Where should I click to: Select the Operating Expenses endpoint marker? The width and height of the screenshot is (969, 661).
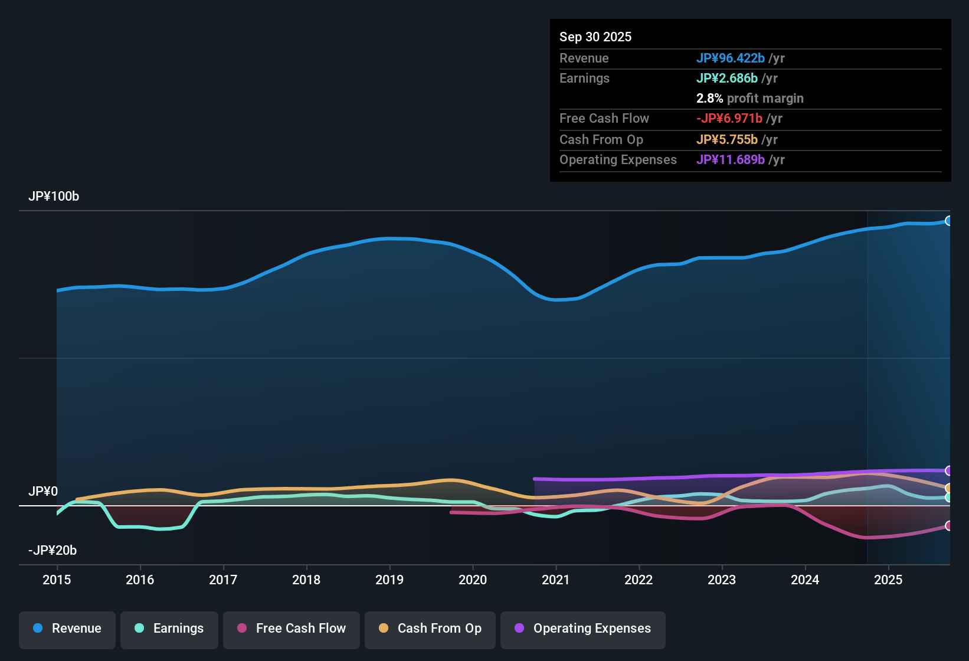949,471
